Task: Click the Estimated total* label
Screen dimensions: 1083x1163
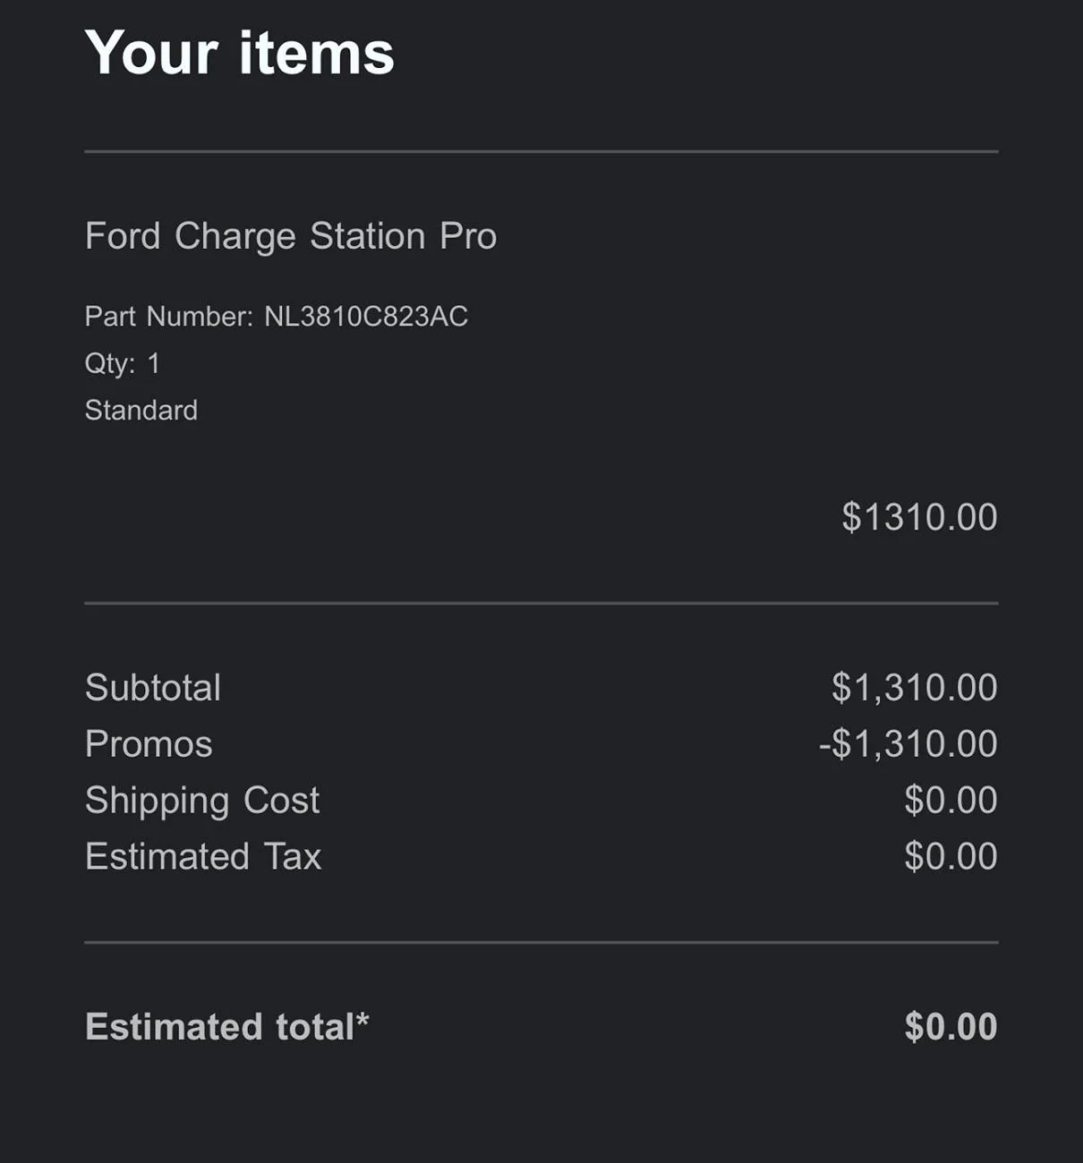Action: (x=219, y=1027)
